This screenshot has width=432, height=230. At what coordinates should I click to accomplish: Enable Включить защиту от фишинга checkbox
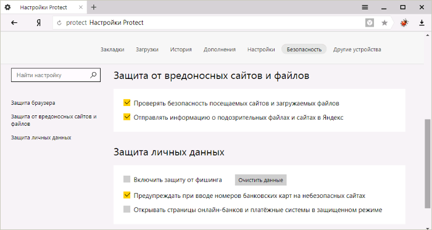point(127,179)
